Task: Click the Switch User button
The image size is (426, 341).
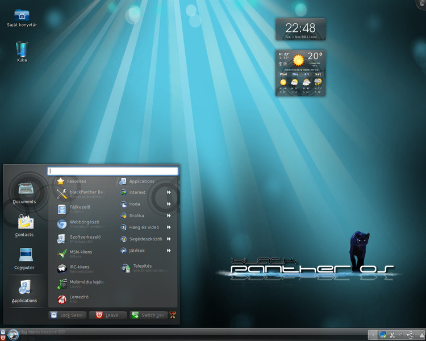Action: 148,315
